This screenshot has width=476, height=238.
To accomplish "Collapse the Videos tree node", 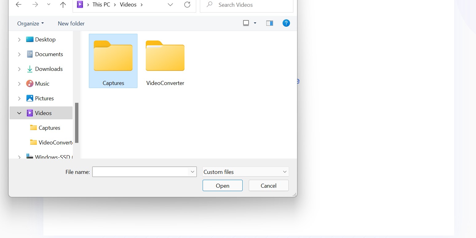I will coord(19,113).
